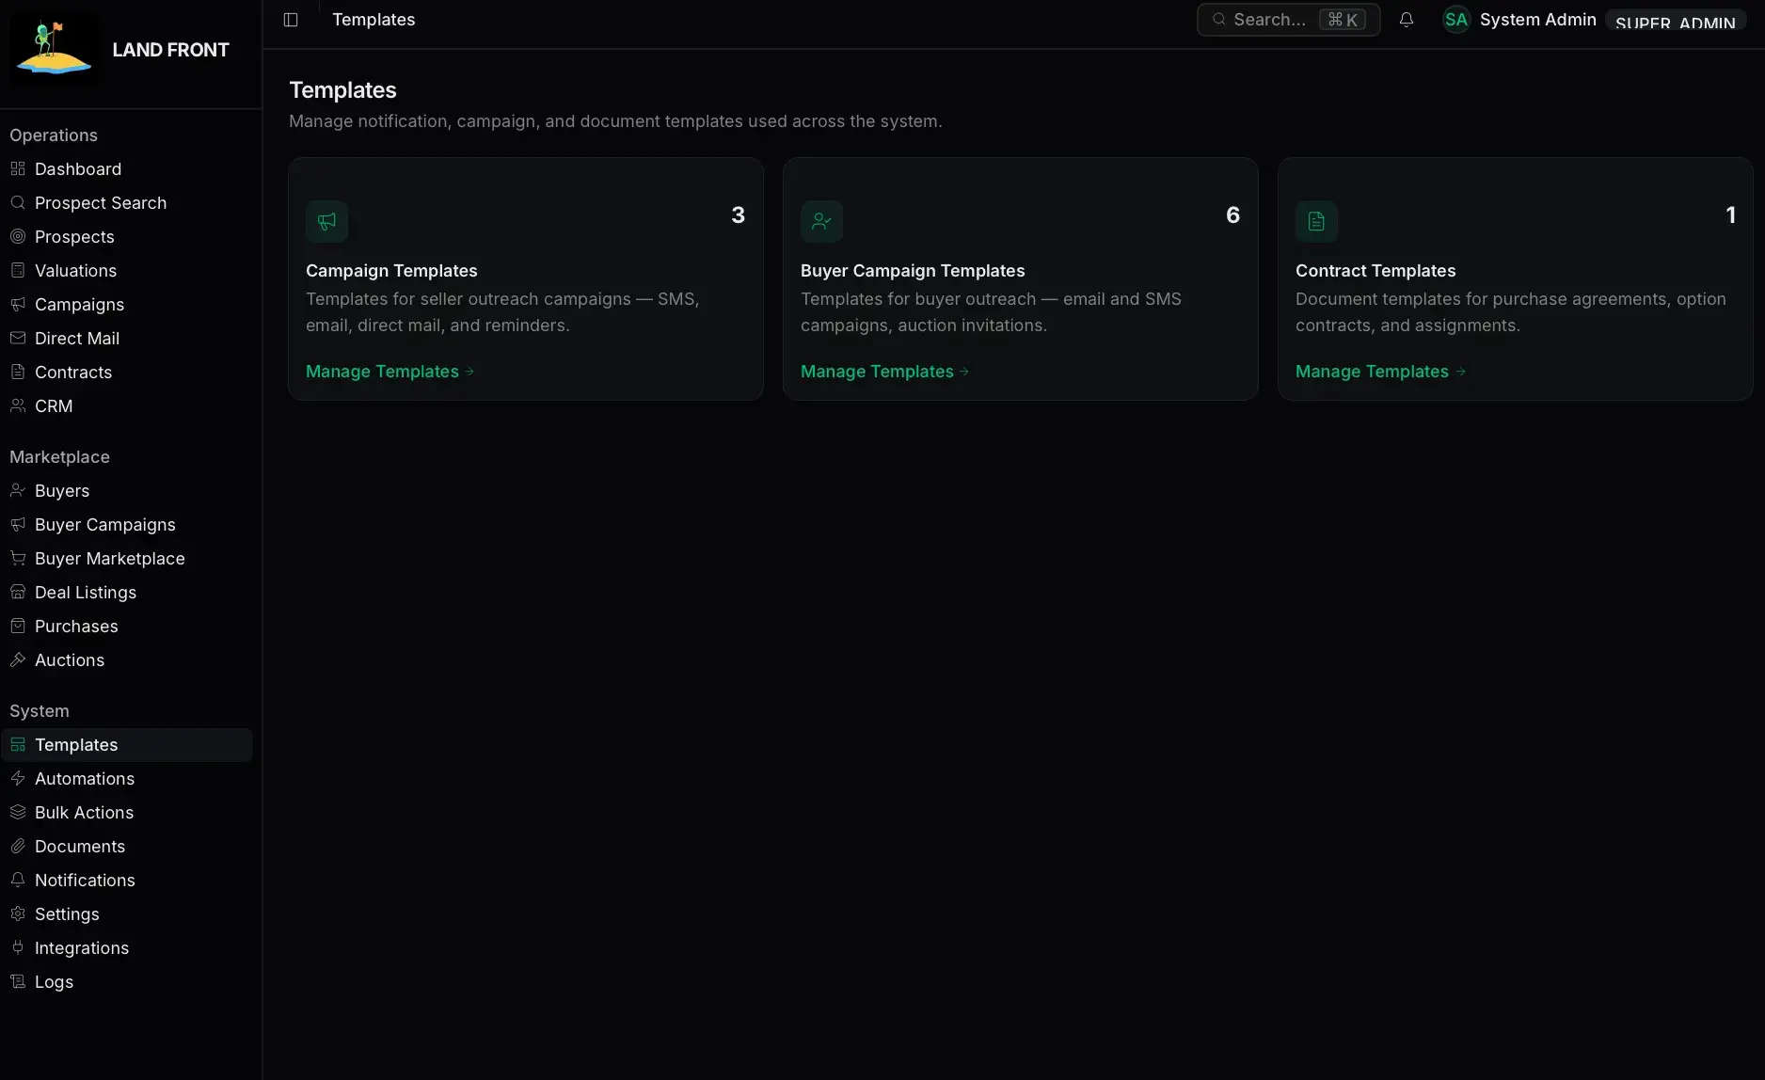Click the user-check icon on Buyer Campaign Templates card
Viewport: 1765px width, 1080px height.
(x=821, y=222)
